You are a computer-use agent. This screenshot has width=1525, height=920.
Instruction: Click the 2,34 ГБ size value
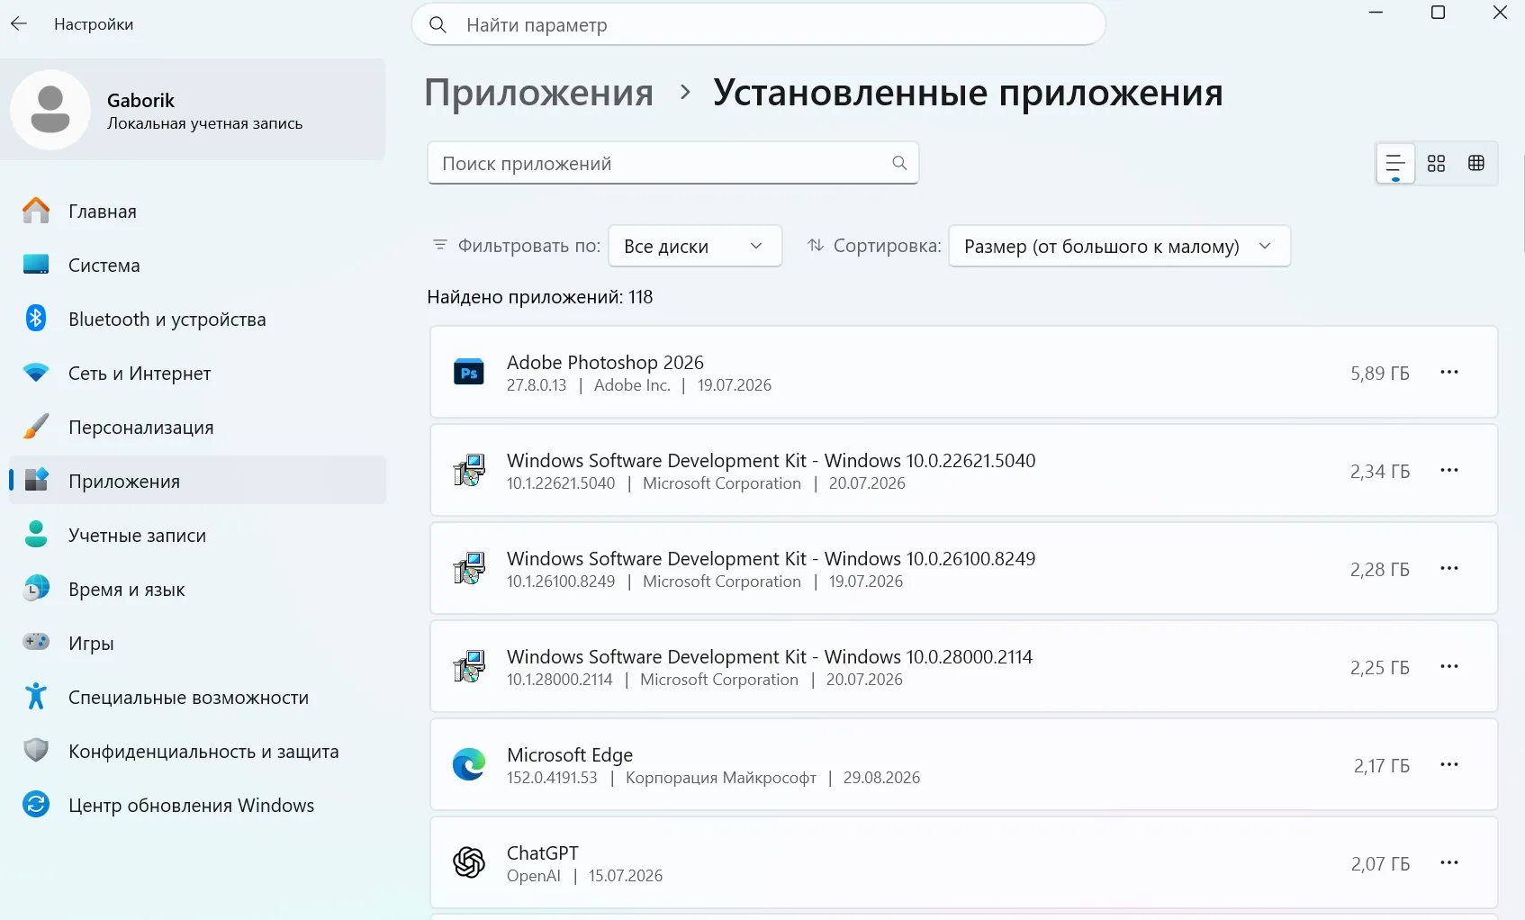(x=1380, y=471)
